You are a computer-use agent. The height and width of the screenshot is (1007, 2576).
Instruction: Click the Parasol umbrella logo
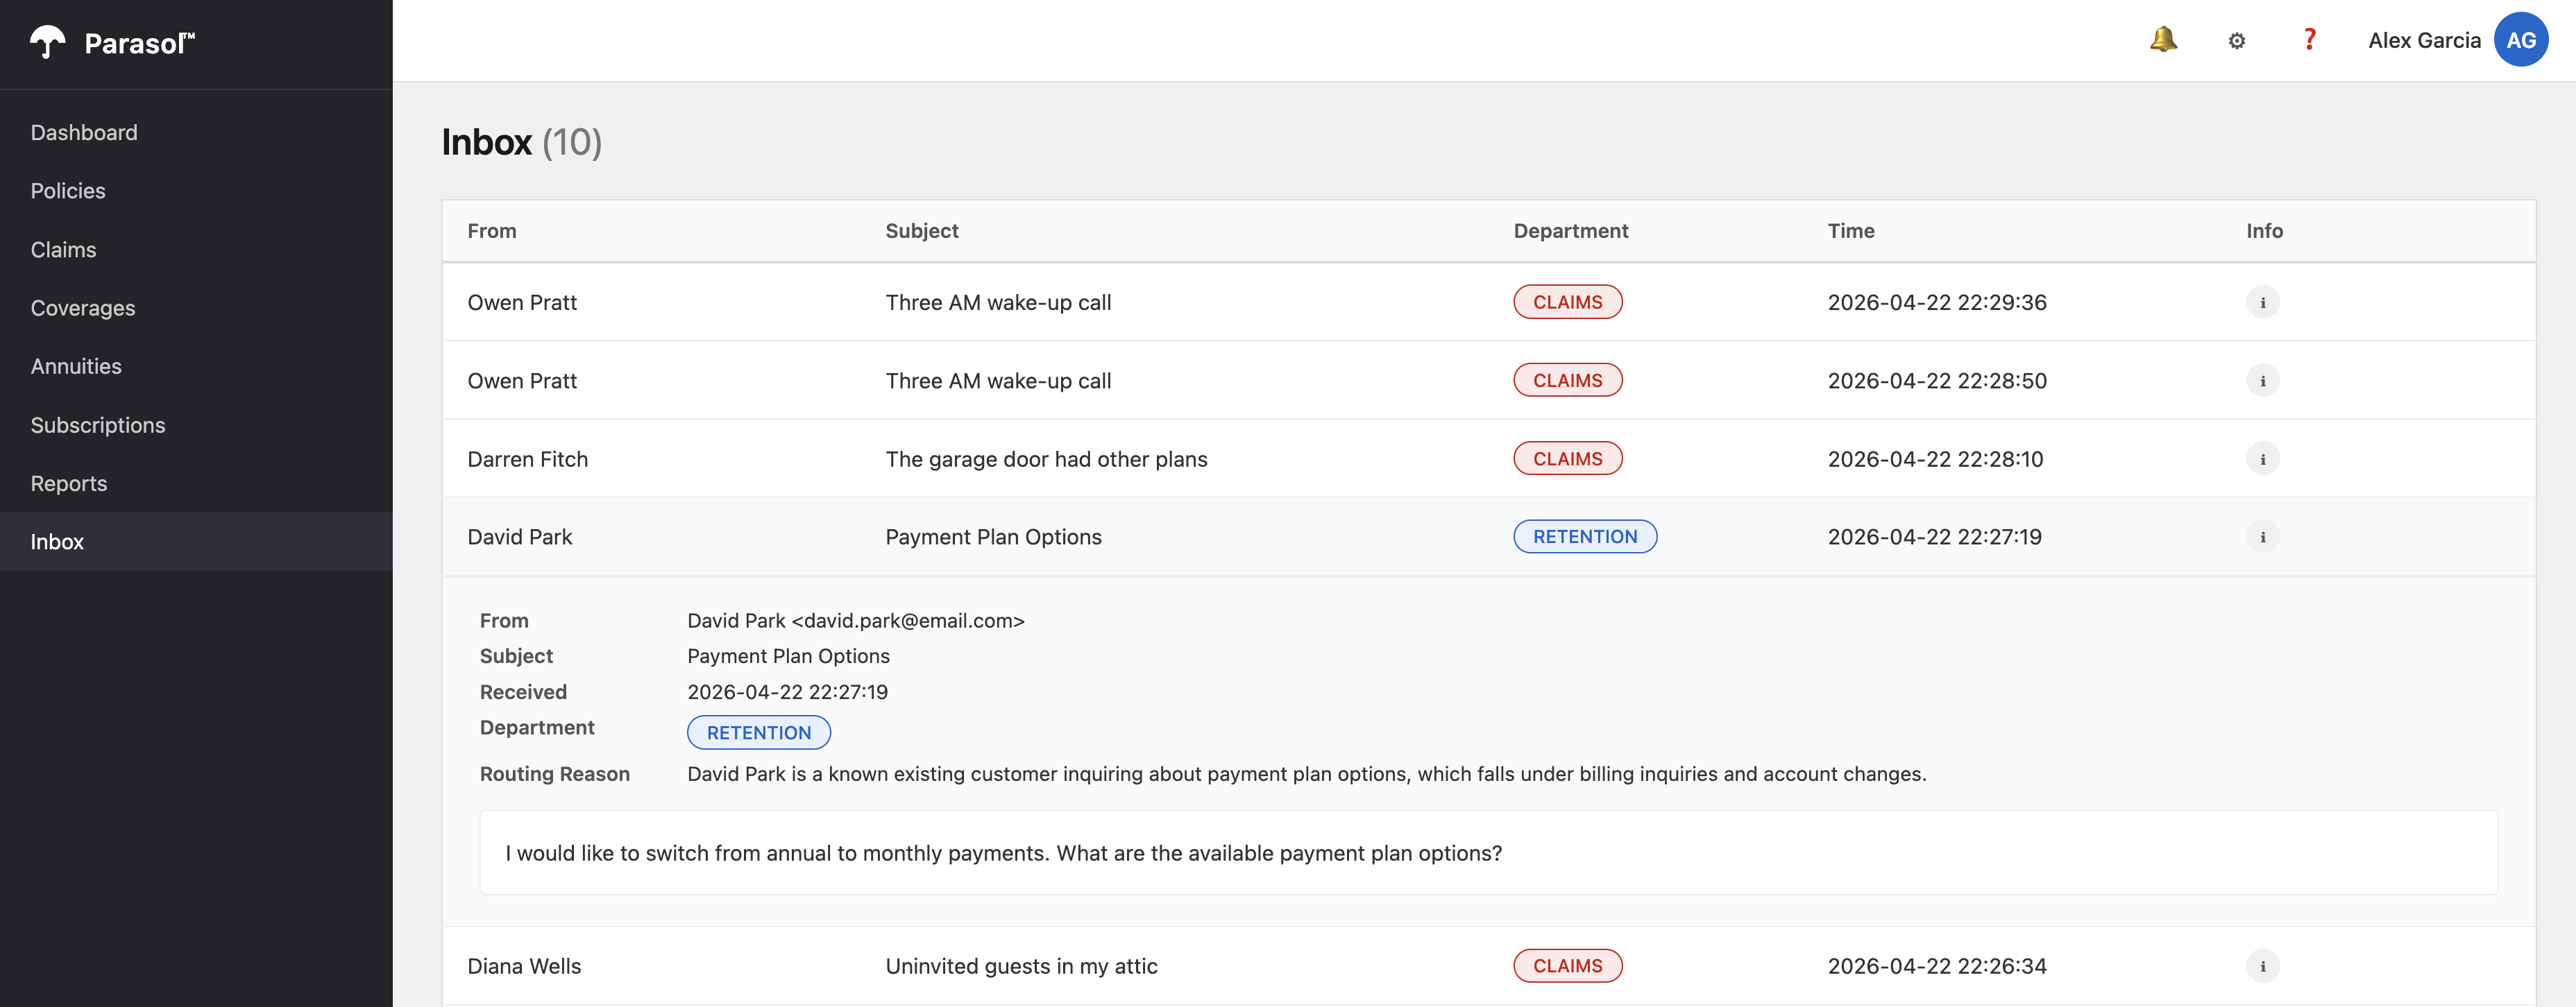[47, 43]
